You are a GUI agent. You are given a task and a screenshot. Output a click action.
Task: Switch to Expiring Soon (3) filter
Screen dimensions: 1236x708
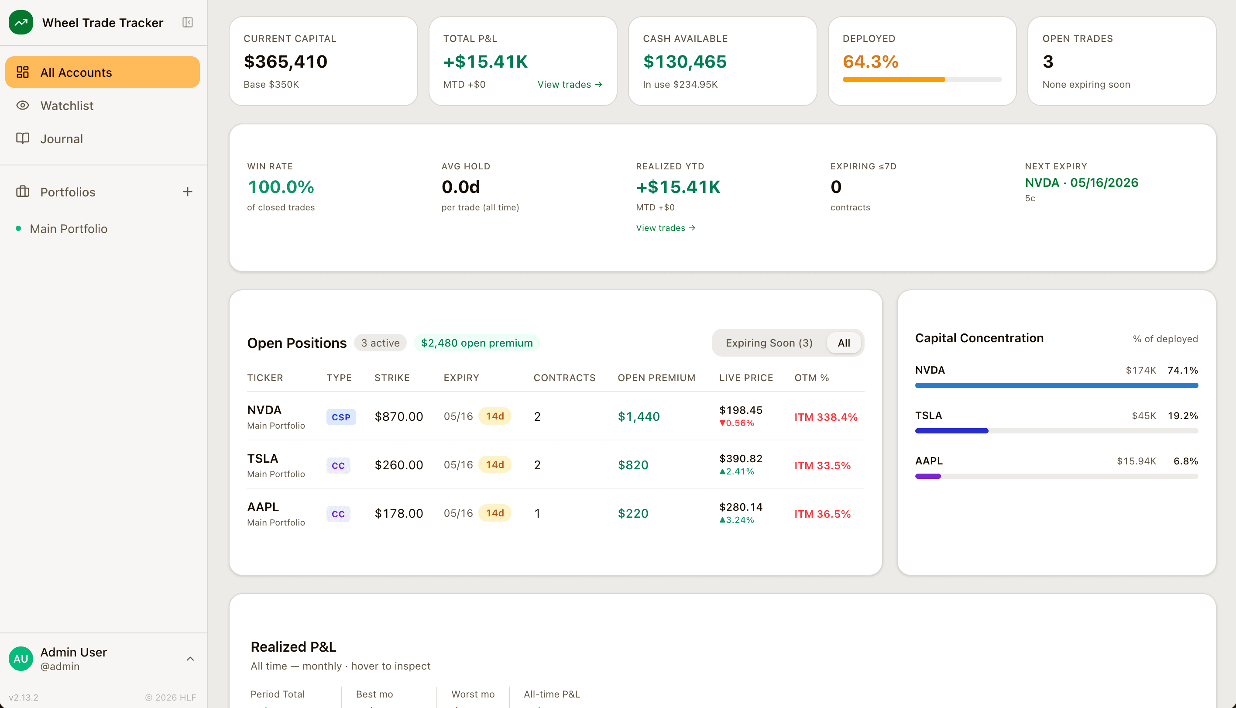769,343
